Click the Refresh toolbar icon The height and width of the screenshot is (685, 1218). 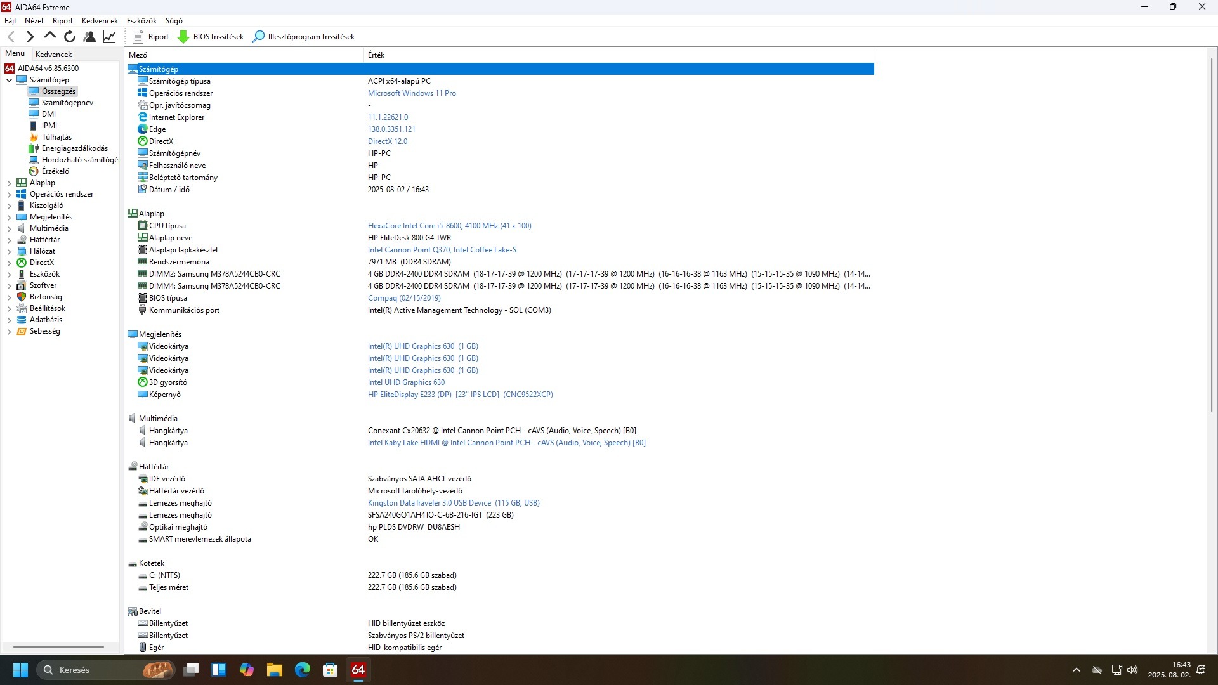click(70, 37)
